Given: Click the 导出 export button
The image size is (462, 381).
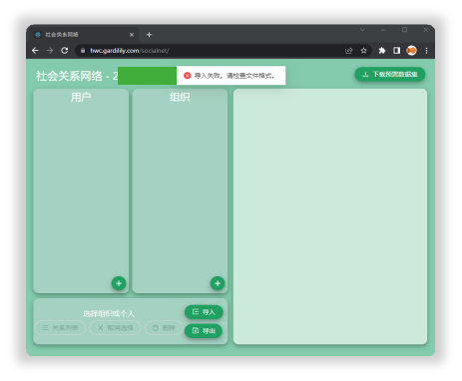Looking at the screenshot, I should 204,331.
